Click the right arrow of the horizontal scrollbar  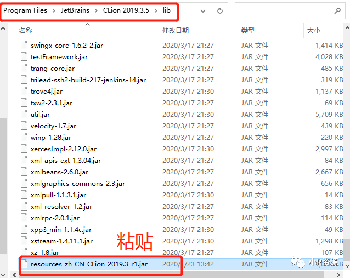point(339,275)
